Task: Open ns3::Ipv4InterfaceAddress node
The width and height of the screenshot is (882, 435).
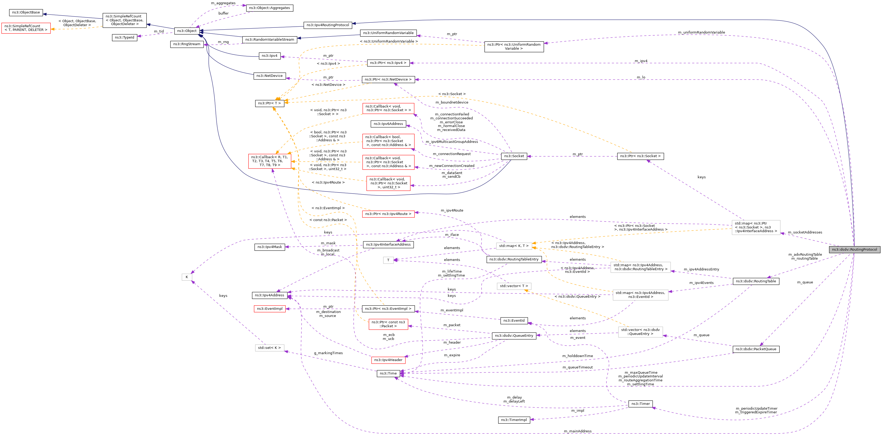Action: pos(388,244)
